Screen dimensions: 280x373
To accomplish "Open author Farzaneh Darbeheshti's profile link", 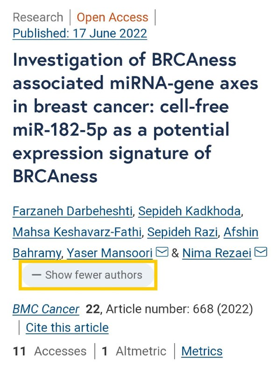I will click(73, 211).
